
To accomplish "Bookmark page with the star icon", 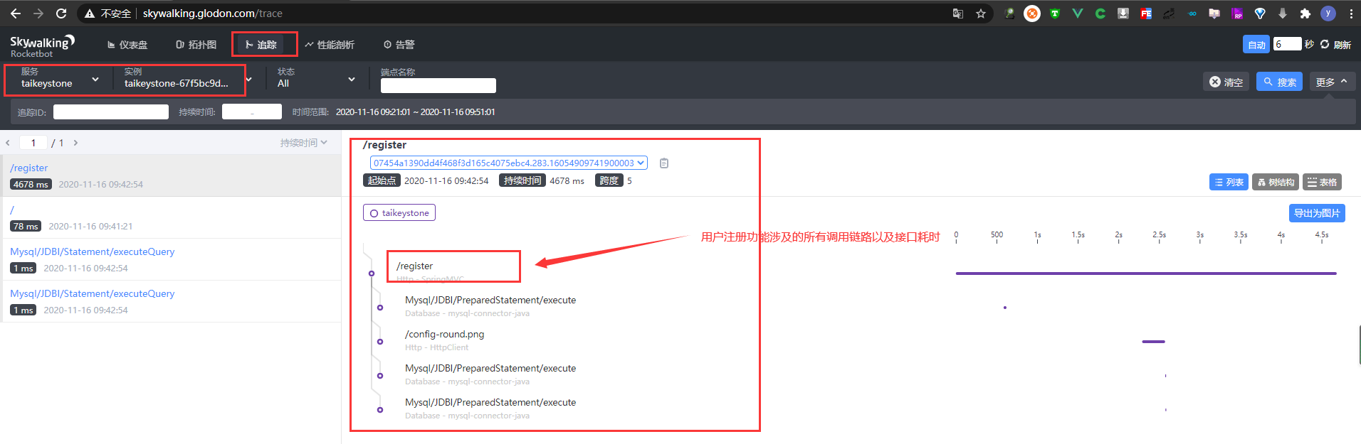I will click(980, 13).
